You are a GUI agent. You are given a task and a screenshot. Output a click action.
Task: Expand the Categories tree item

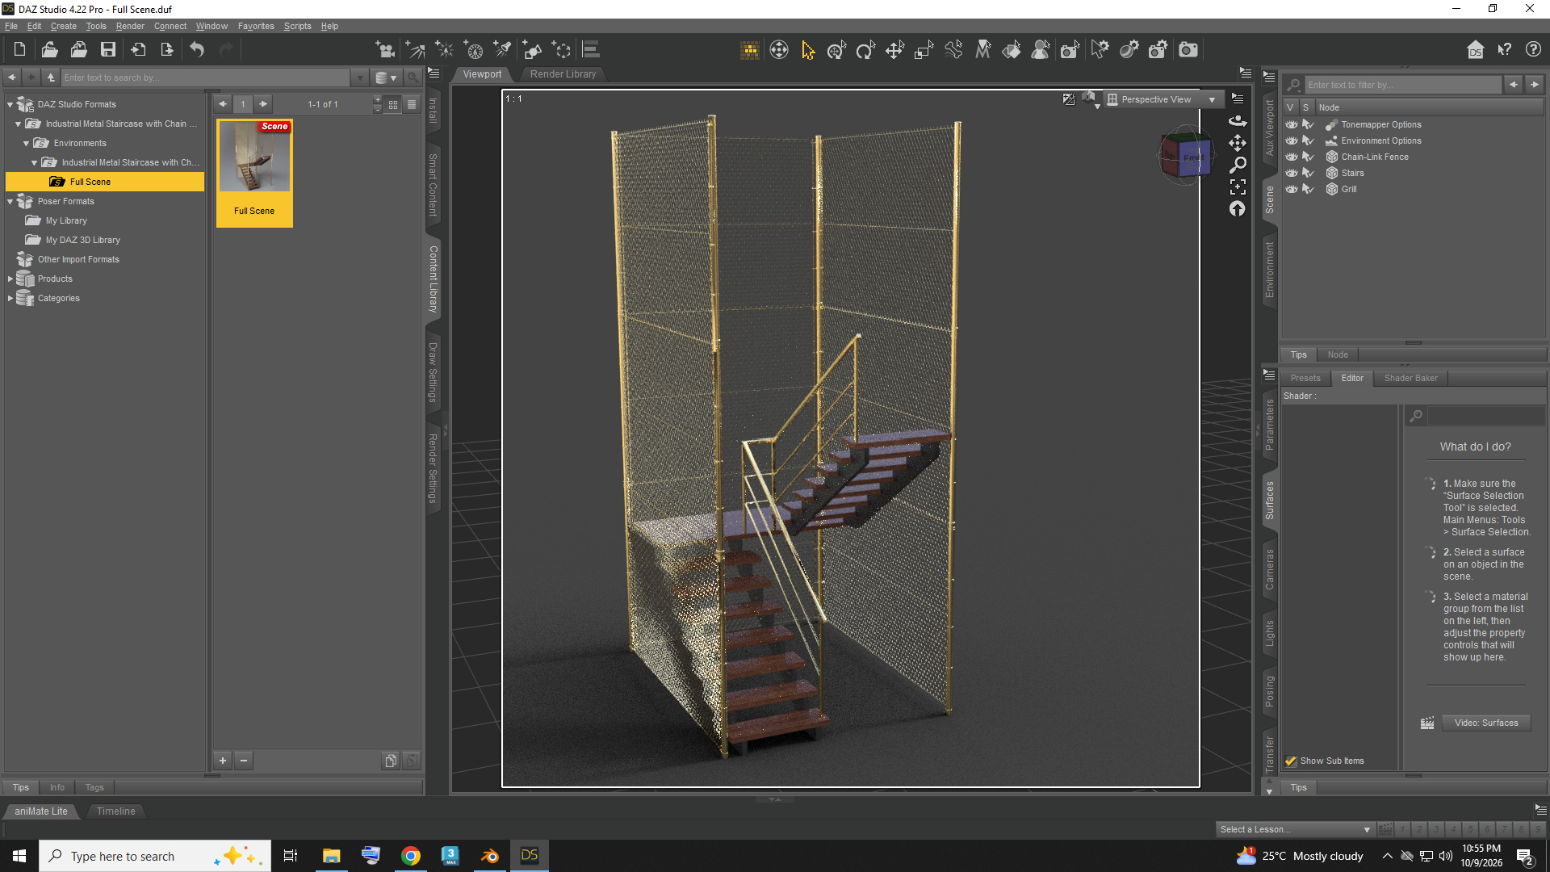[10, 298]
